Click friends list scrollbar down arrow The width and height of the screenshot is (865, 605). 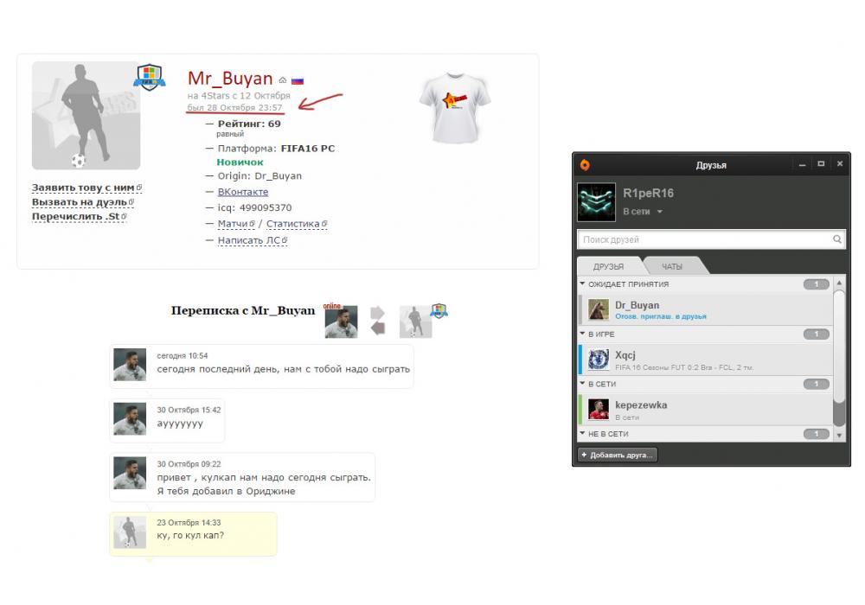click(839, 436)
